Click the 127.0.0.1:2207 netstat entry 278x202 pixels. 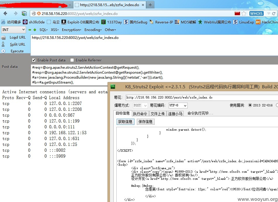click(65, 103)
